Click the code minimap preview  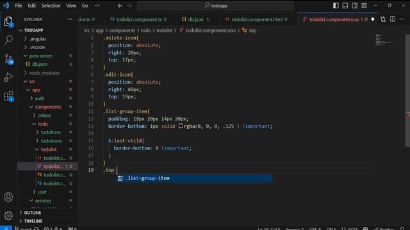pos(384,40)
